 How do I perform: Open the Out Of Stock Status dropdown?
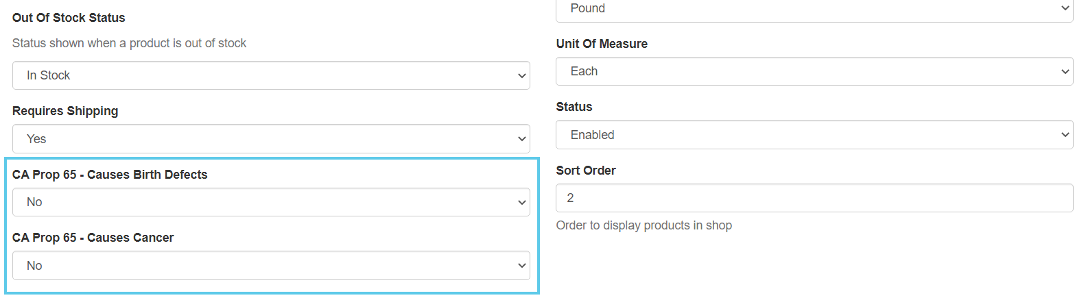point(271,75)
